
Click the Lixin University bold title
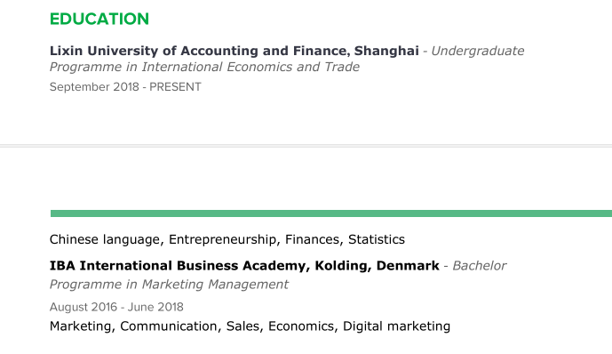pos(234,51)
